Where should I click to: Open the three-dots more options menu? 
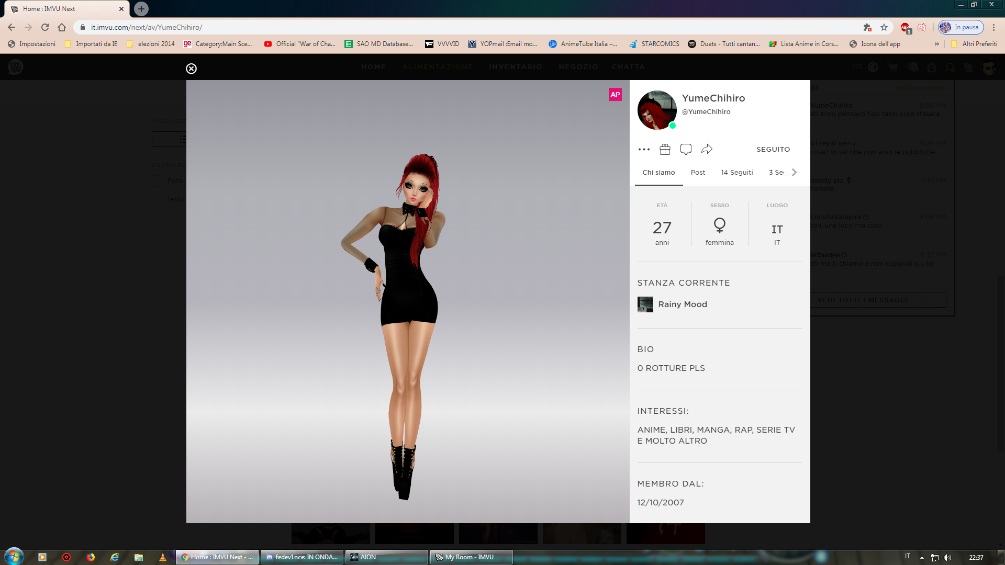[644, 150]
